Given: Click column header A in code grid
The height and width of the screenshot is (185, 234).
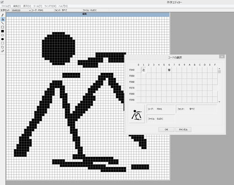Looking at the screenshot, I should click(190, 65).
